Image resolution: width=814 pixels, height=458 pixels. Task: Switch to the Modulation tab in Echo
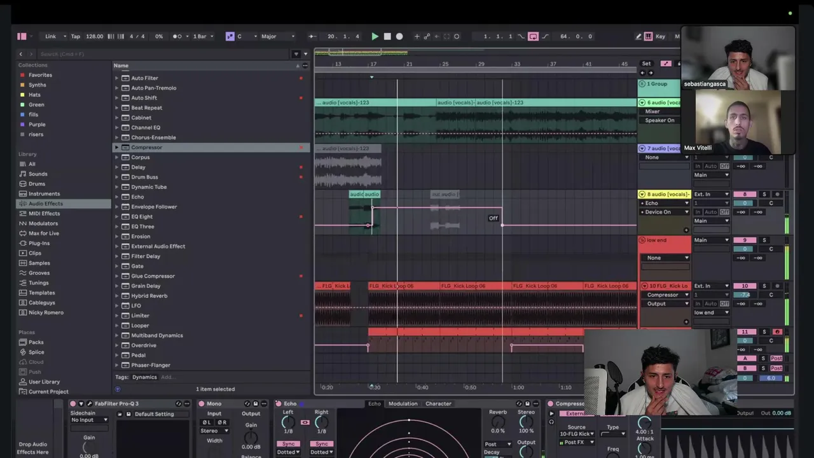tap(403, 404)
